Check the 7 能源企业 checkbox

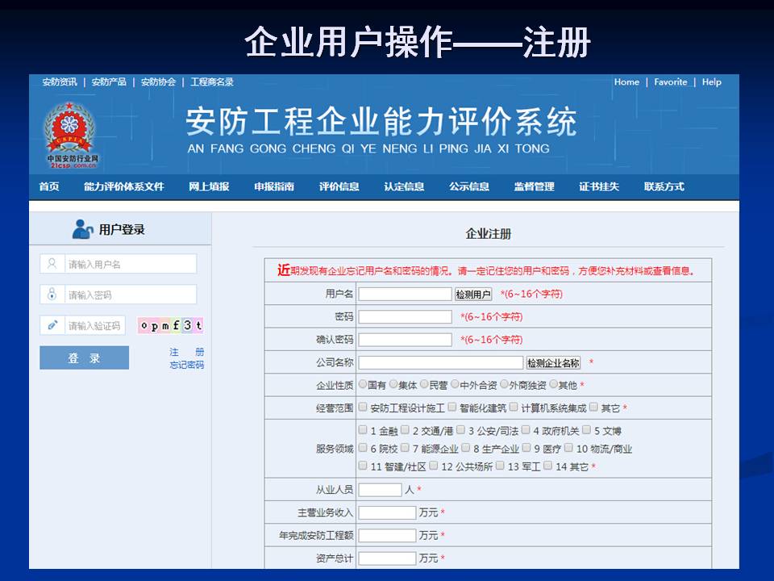(x=406, y=448)
